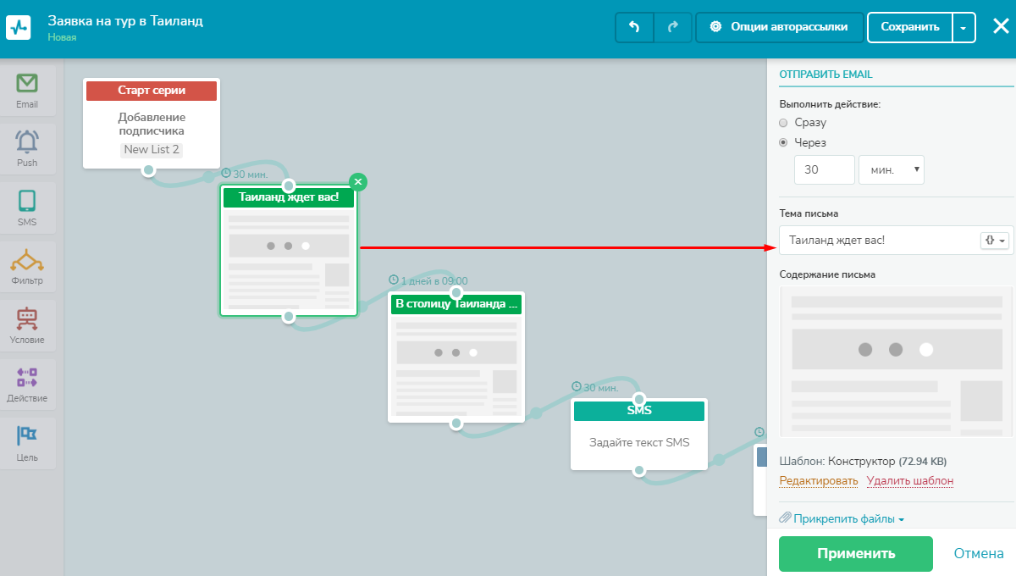1016x576 pixels.
Task: Open Опции авторассылки settings
Action: 779,27
